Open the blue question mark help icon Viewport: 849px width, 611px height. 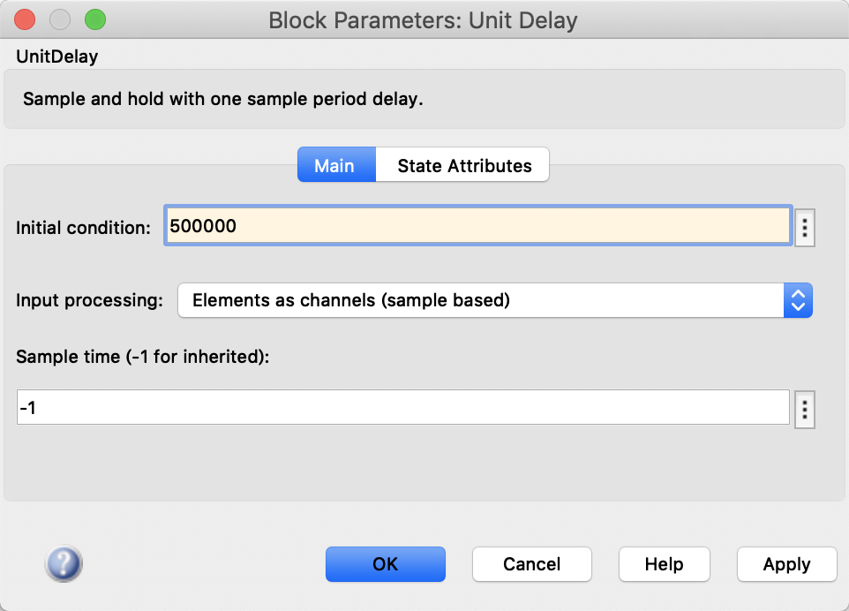[x=64, y=563]
